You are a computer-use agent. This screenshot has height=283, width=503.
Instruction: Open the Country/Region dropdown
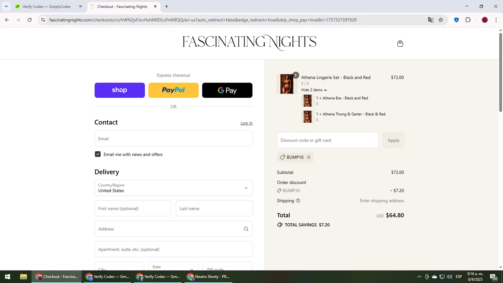click(173, 188)
